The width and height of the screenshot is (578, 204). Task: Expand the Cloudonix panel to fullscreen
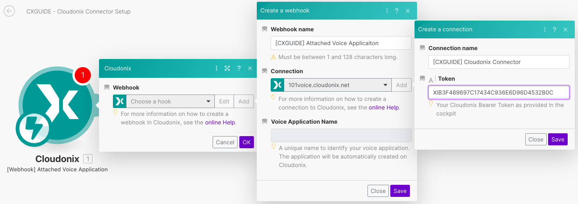tap(227, 68)
